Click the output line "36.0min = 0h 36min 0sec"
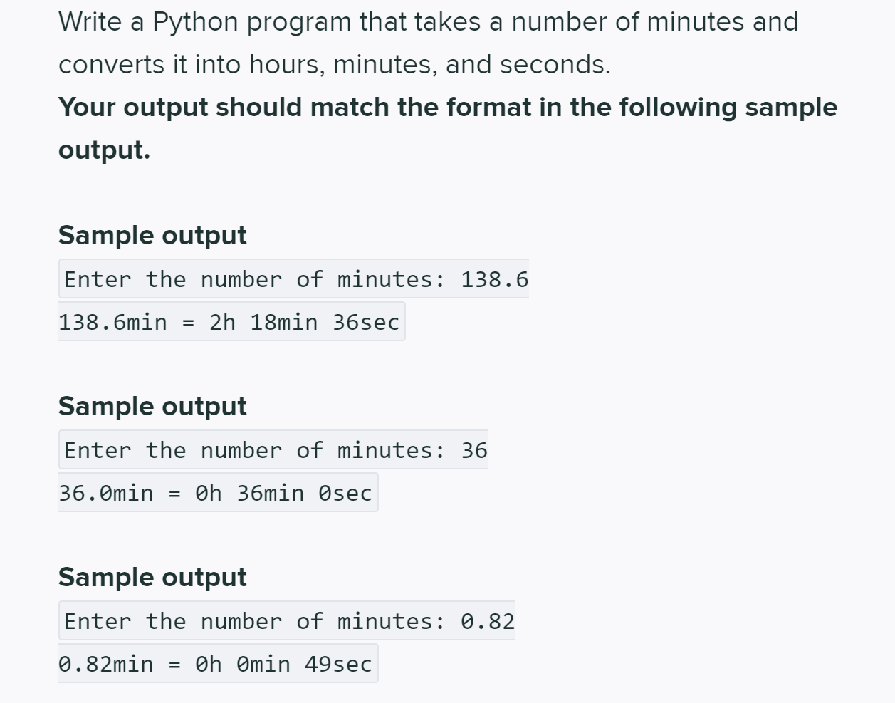 click(x=218, y=492)
